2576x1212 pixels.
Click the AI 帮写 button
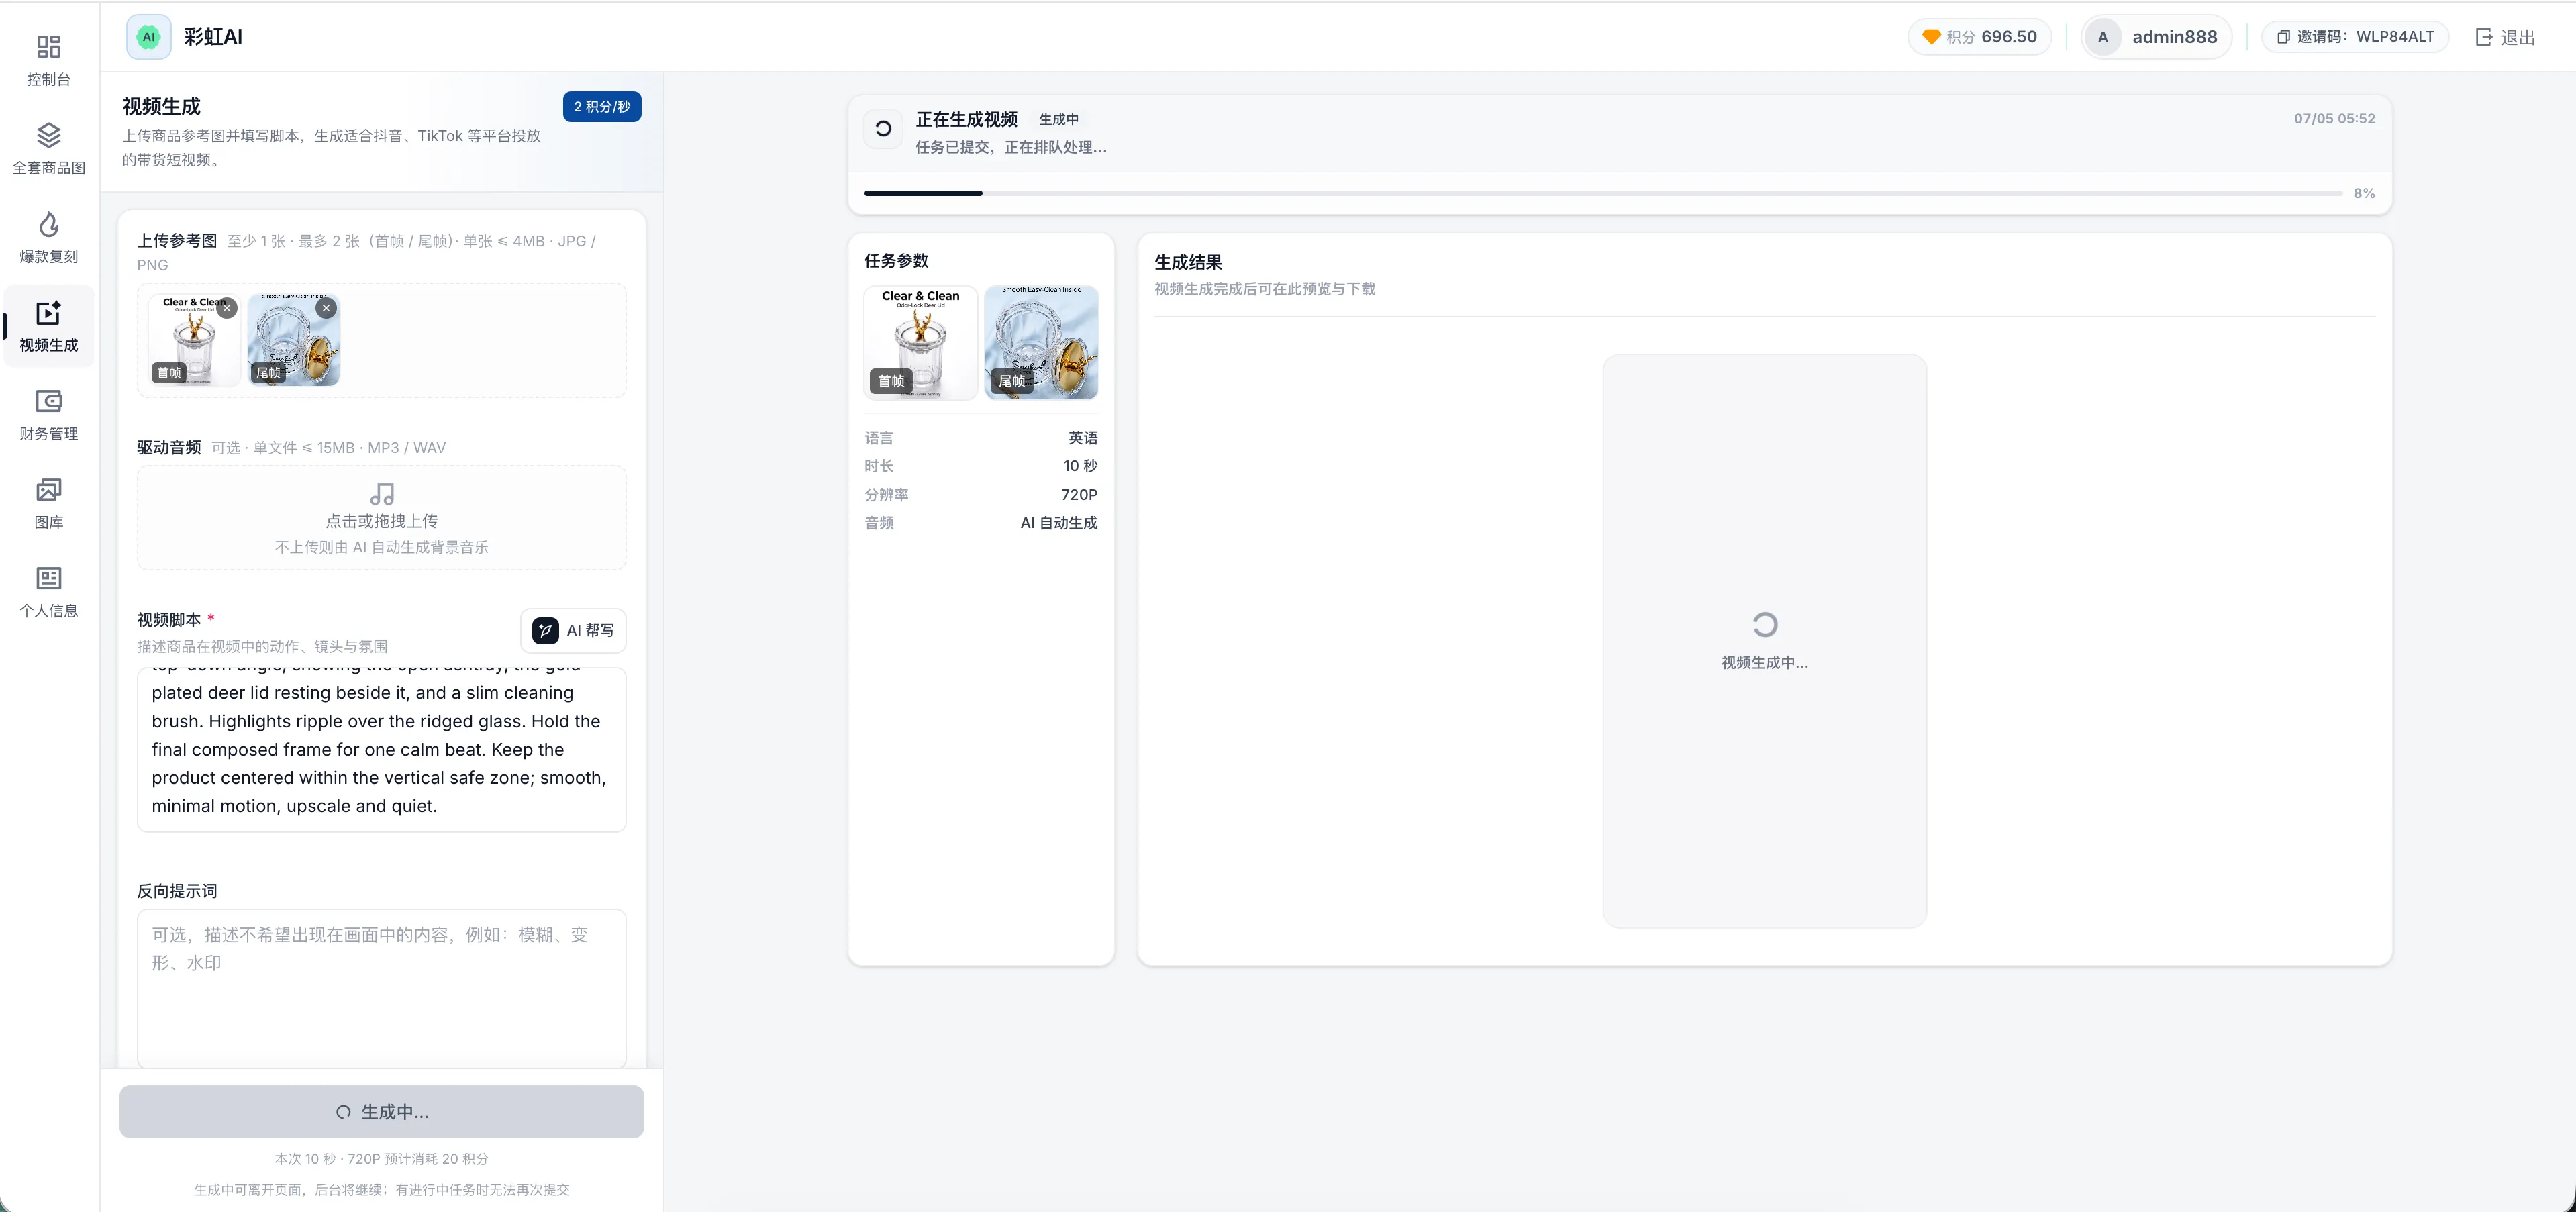pos(573,630)
